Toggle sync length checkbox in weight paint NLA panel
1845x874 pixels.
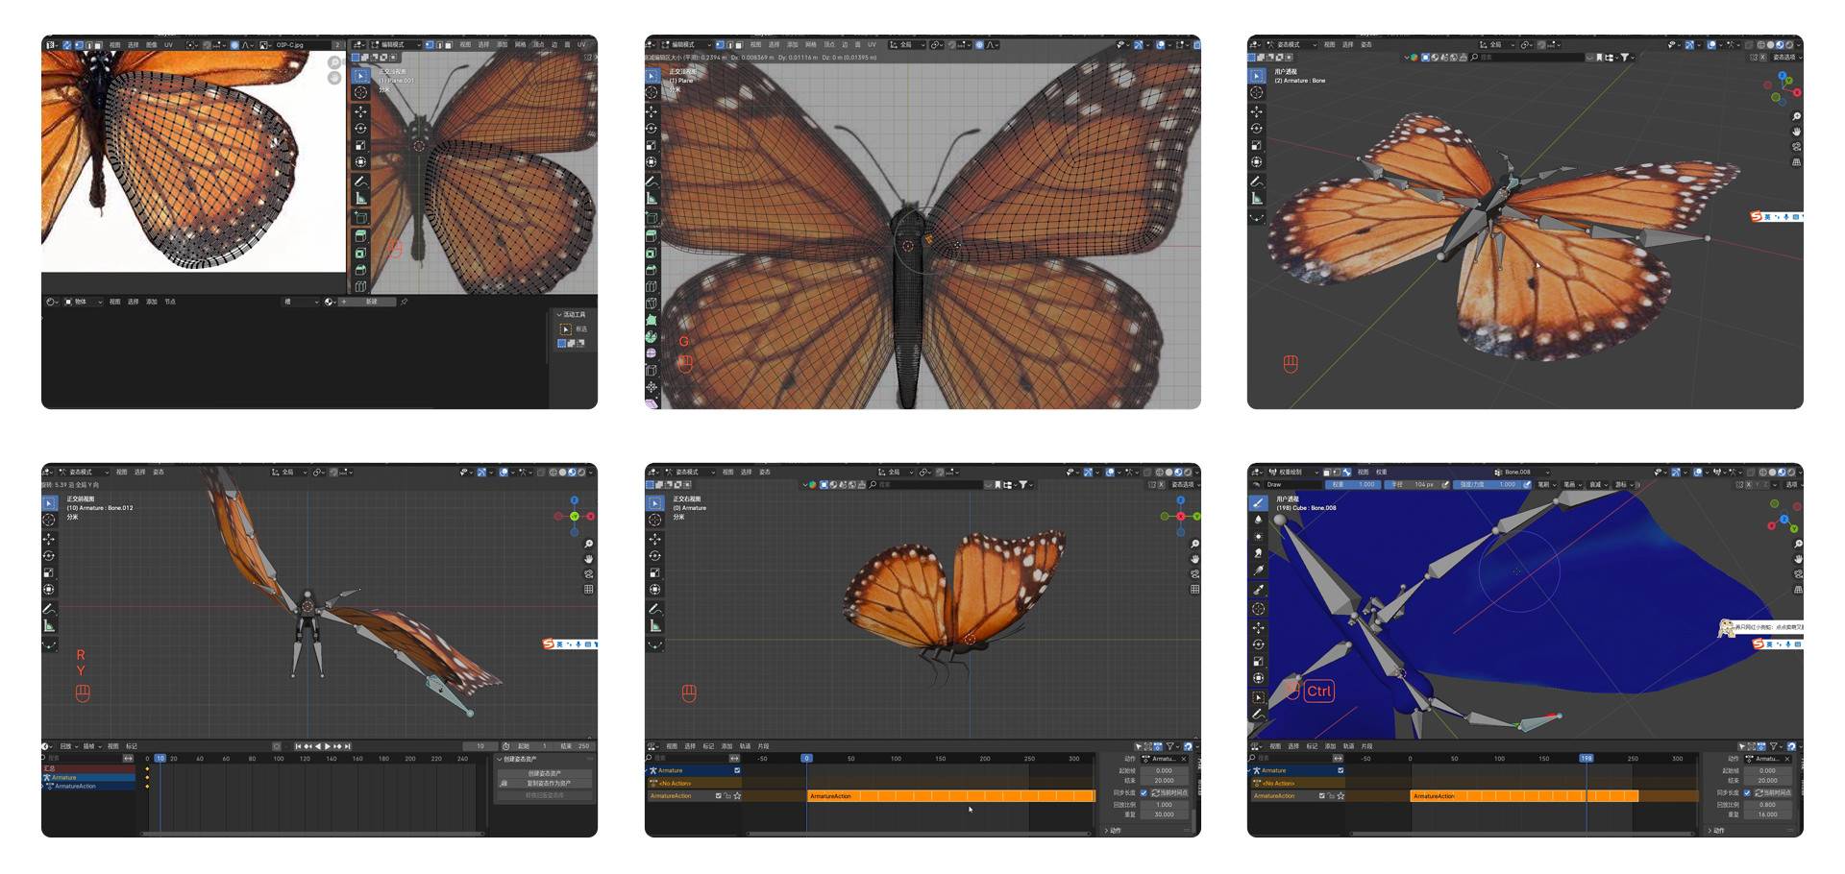[x=1747, y=793]
